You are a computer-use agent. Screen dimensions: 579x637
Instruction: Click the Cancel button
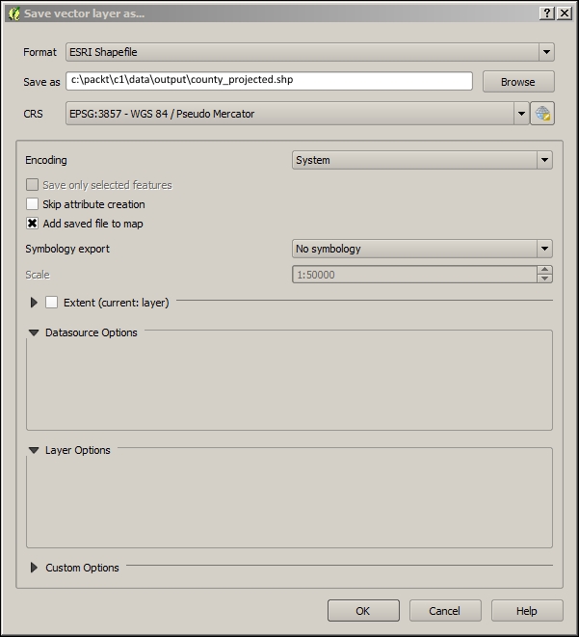click(445, 611)
